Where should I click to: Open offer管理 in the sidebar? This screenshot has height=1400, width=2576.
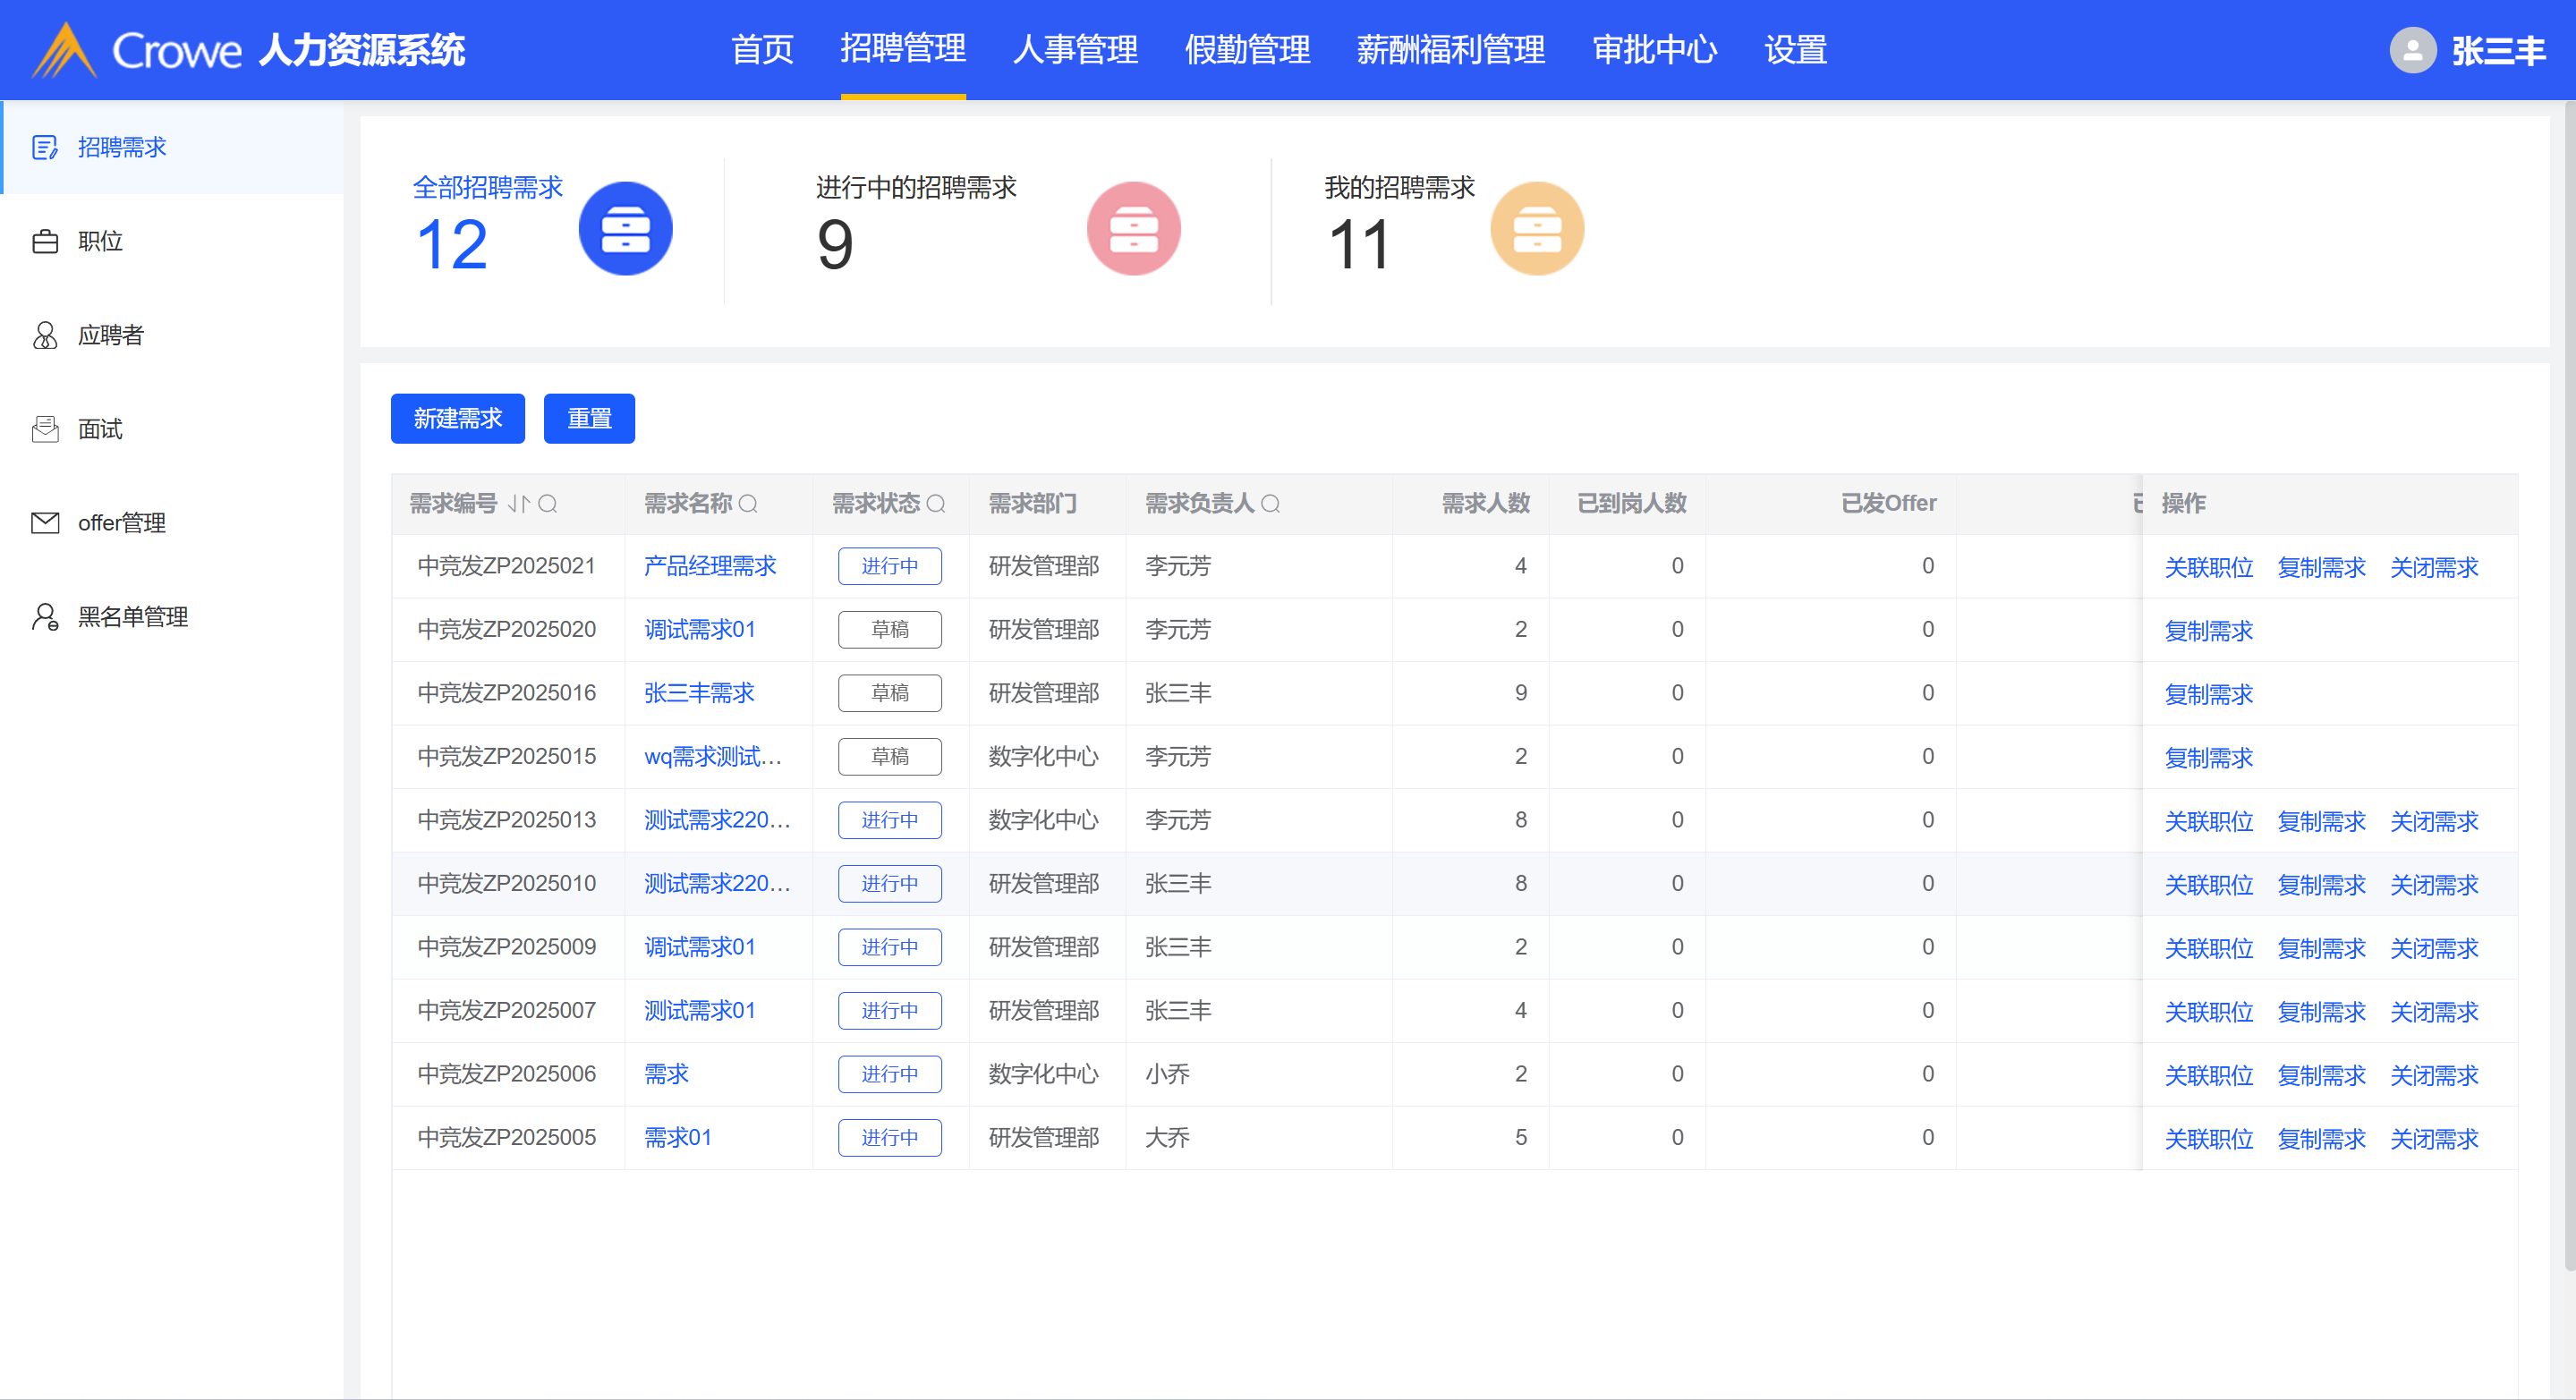121,523
